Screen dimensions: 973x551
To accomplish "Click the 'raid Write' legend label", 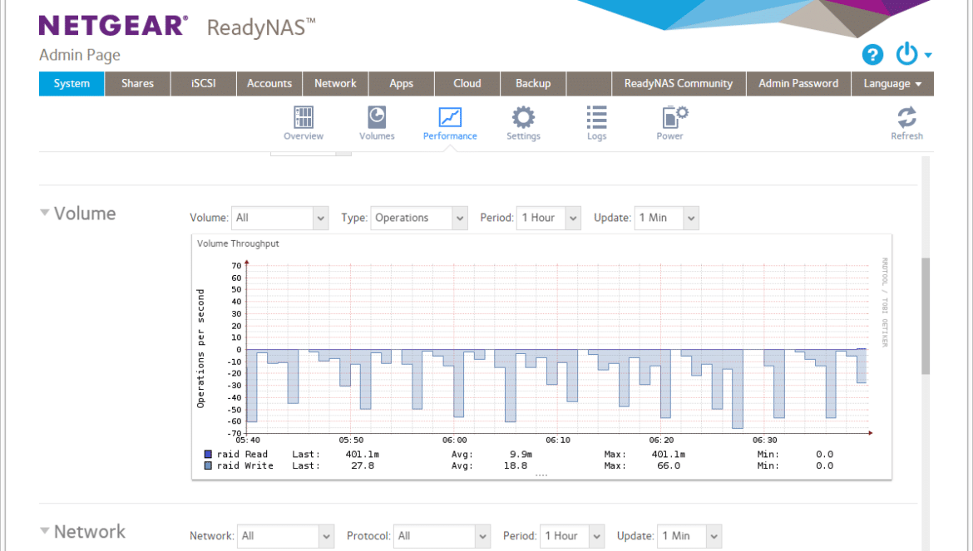I will pos(245,465).
